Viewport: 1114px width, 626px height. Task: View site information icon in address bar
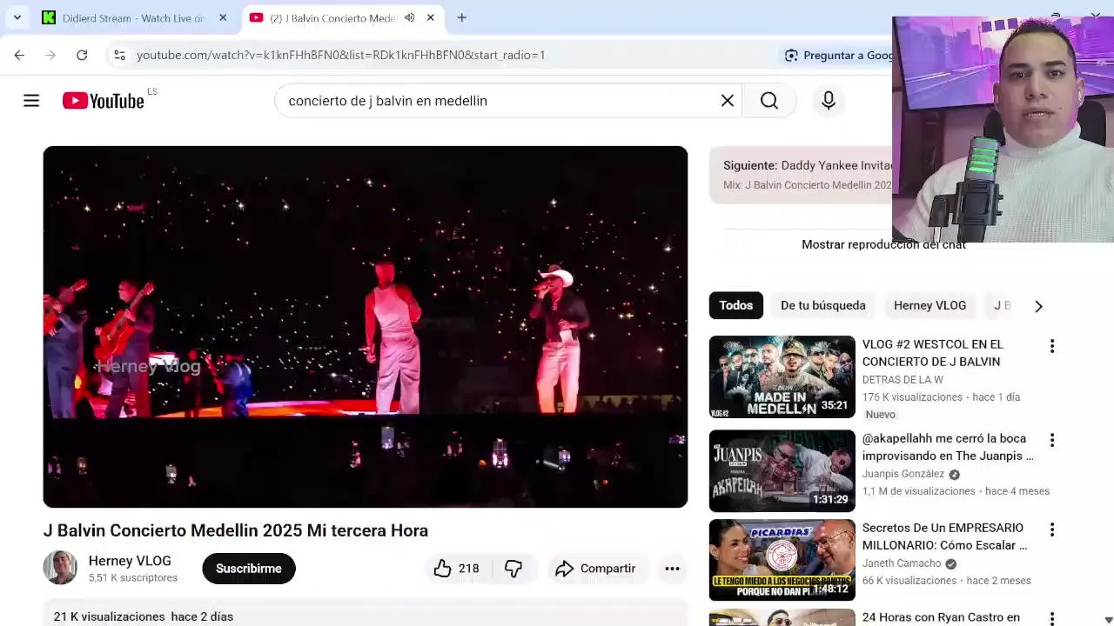click(x=119, y=55)
